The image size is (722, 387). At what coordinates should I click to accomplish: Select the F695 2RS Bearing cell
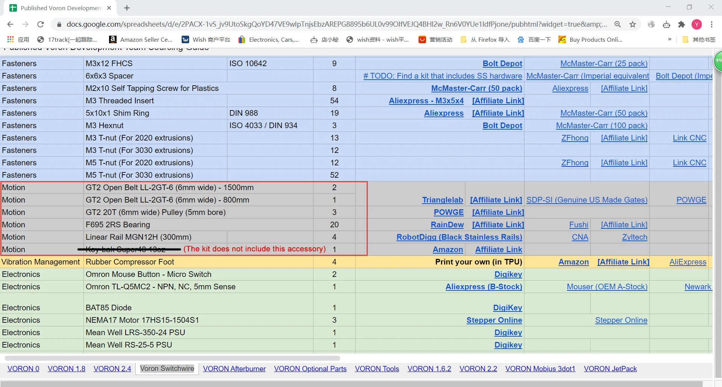tap(199, 225)
